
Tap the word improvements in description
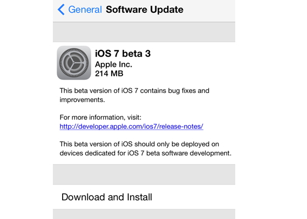[x=82, y=100]
